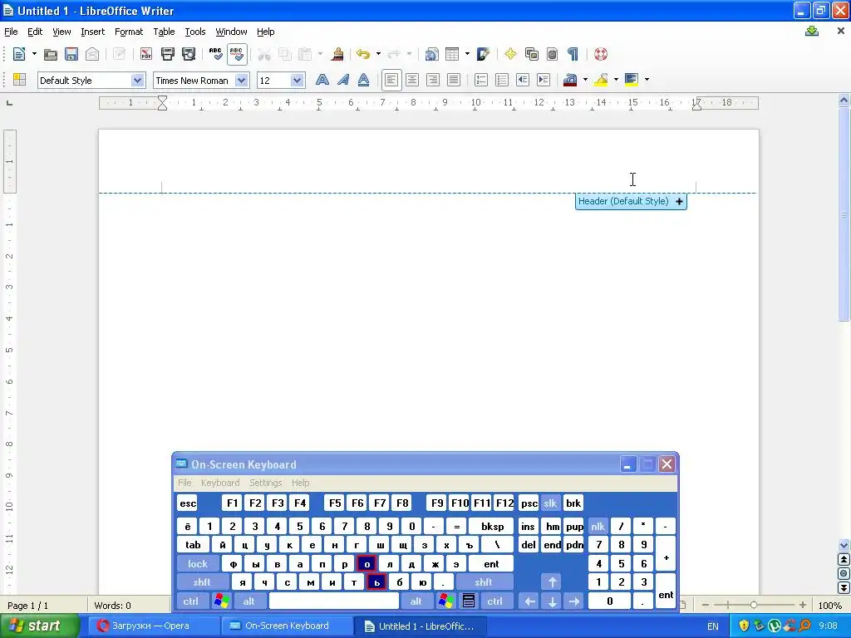Open the Edit menu

coord(35,32)
